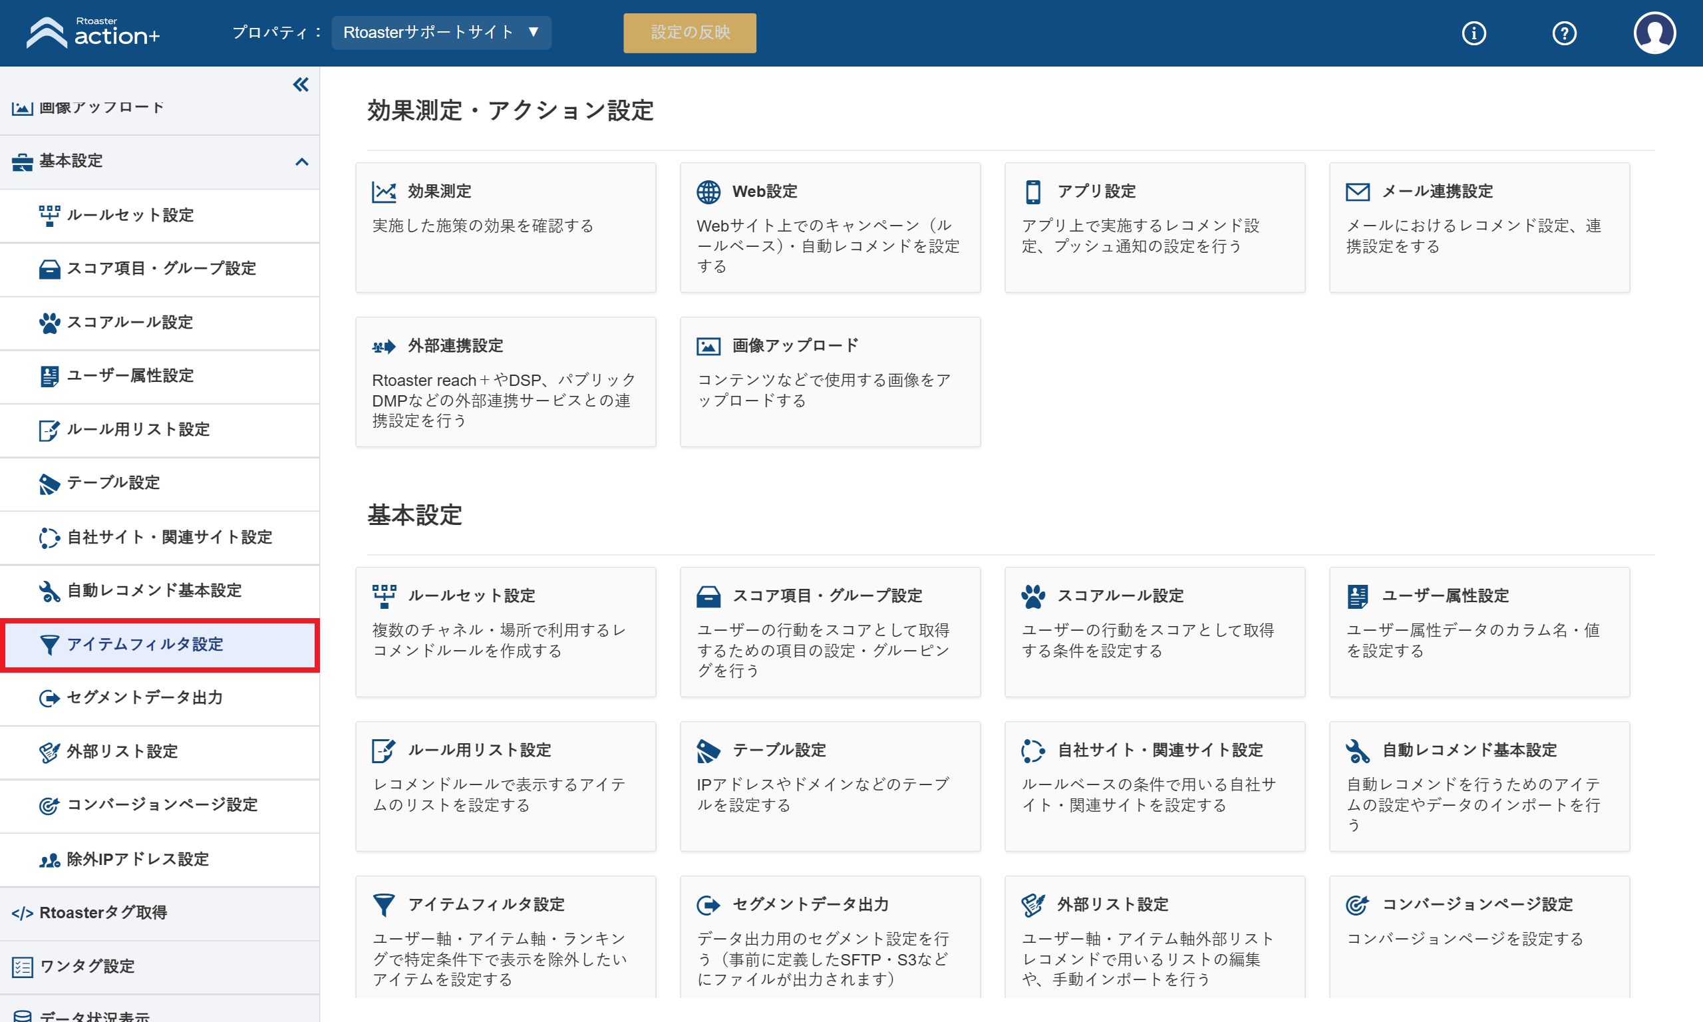Click the セグメントデータ出力 card export icon
Screen dimensions: 1703x1022
[708, 905]
